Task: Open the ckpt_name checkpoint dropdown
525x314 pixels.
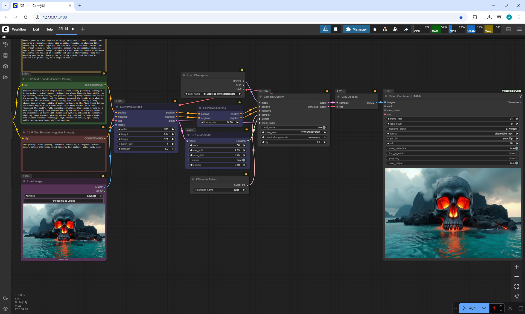Action: pos(213,94)
